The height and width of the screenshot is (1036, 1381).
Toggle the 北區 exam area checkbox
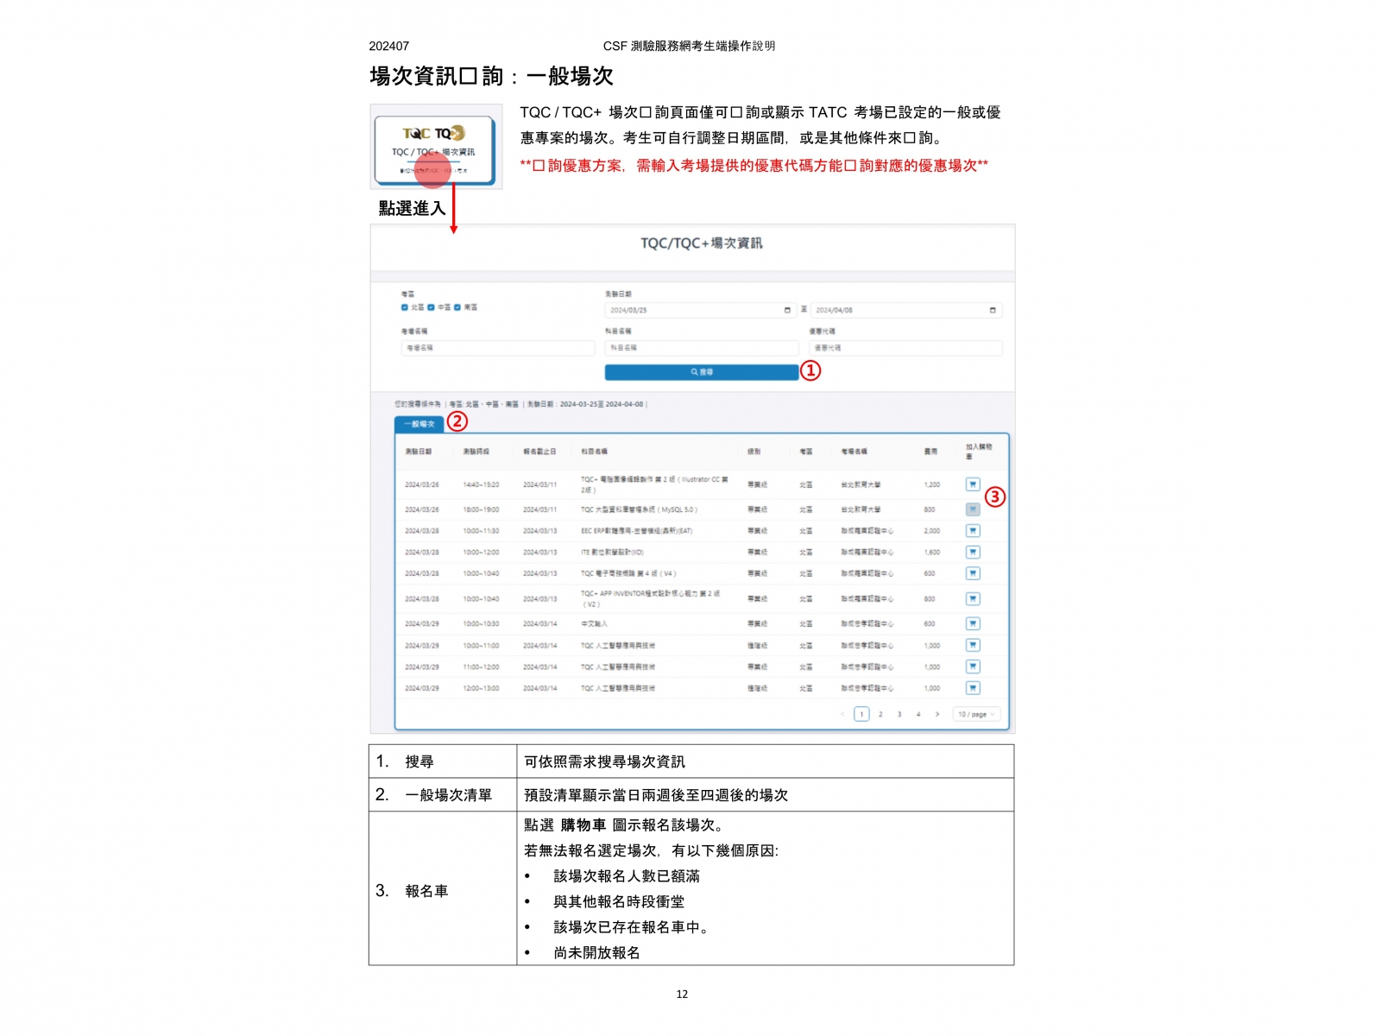tap(405, 307)
